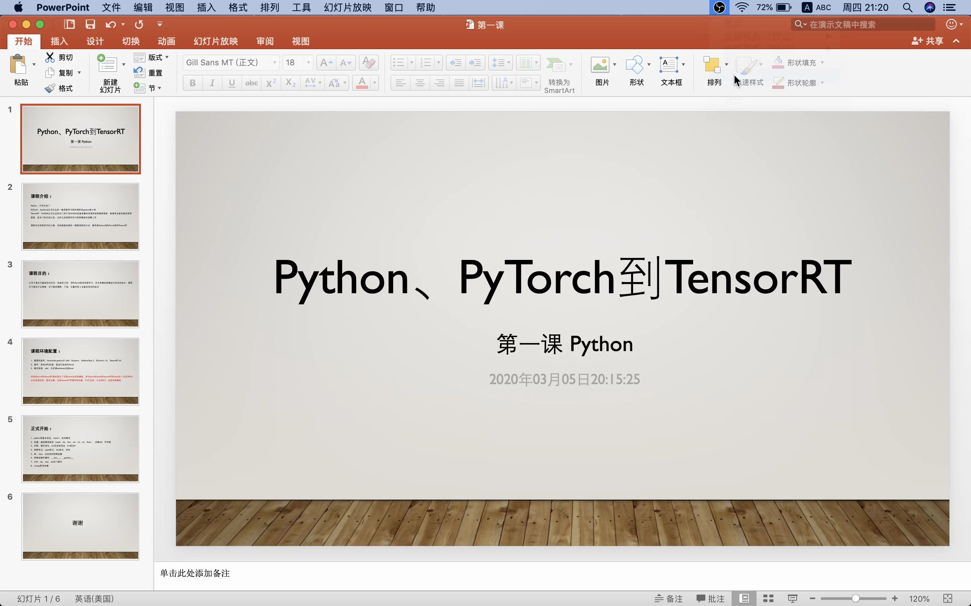
Task: Open the Design (设计) ribbon tab
Action: click(x=95, y=41)
